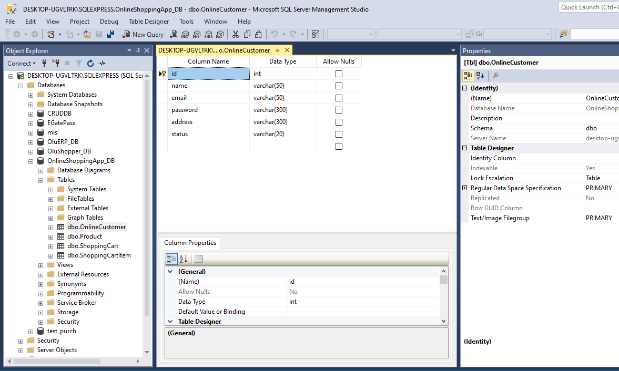Open Property Pages wrench icon

click(495, 76)
